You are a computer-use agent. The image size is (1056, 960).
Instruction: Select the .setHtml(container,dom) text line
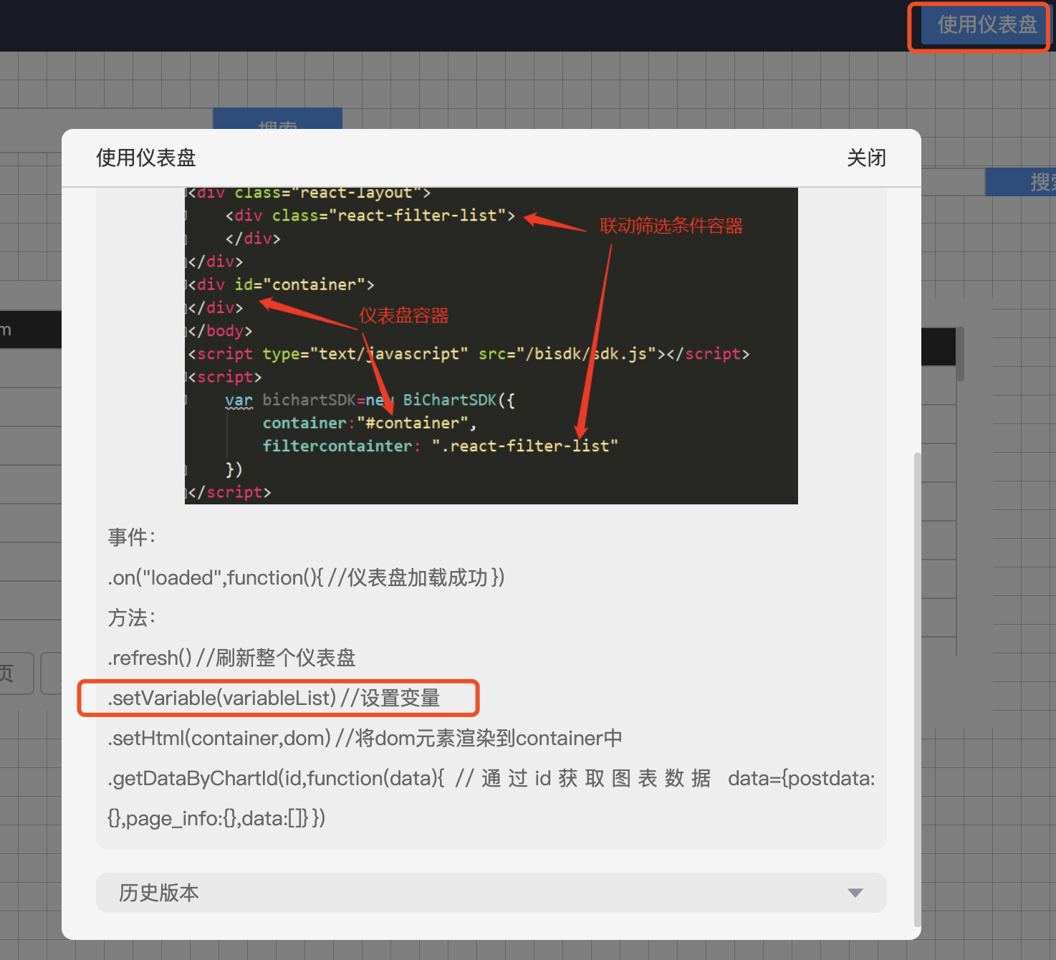point(365,738)
